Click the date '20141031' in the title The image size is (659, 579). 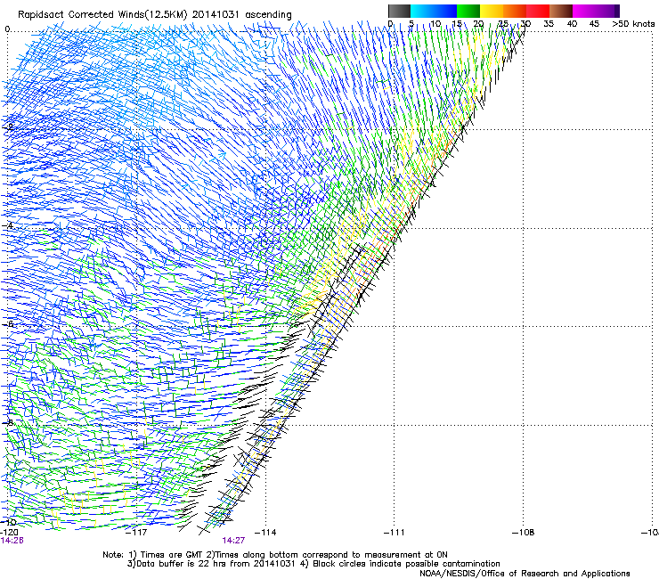click(x=216, y=15)
